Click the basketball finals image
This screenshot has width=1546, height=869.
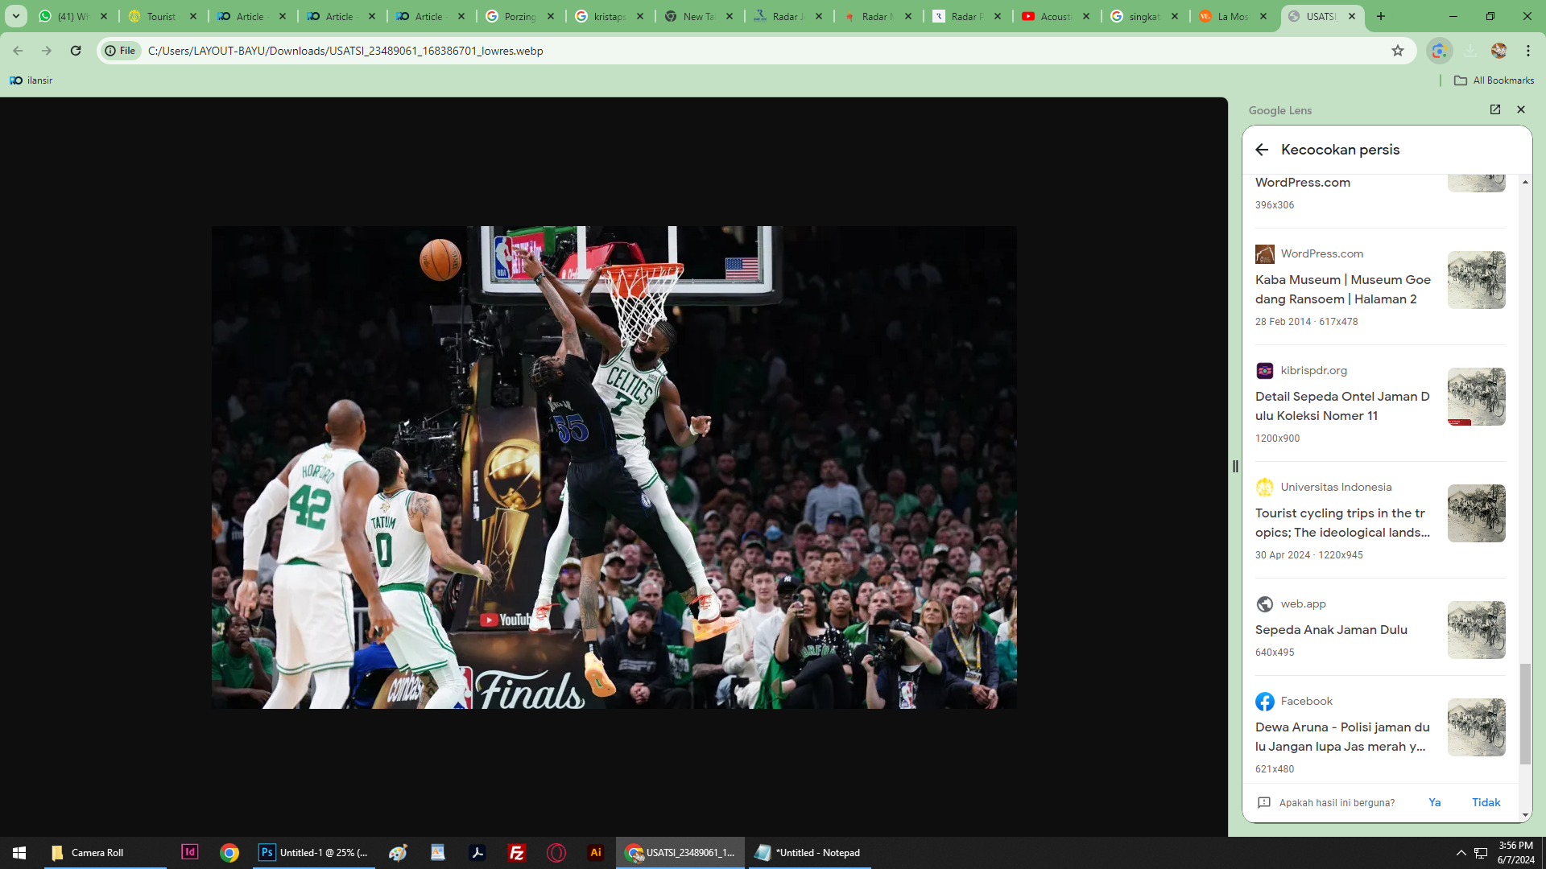[x=614, y=467]
